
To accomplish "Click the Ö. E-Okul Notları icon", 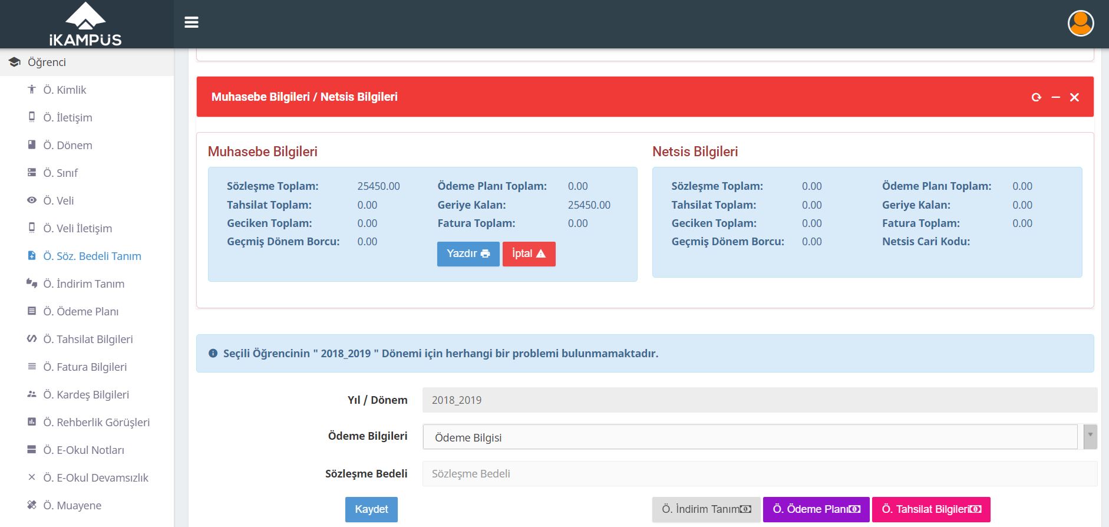I will [32, 449].
